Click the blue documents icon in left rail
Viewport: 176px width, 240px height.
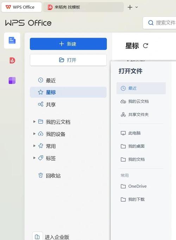[x=12, y=40]
